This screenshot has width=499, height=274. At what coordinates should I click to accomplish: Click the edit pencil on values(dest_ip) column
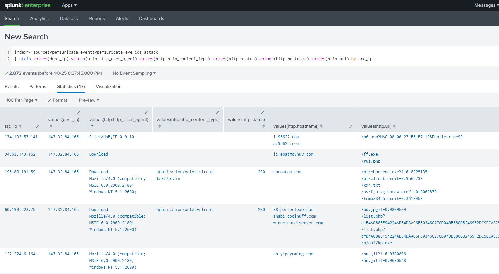point(78,112)
